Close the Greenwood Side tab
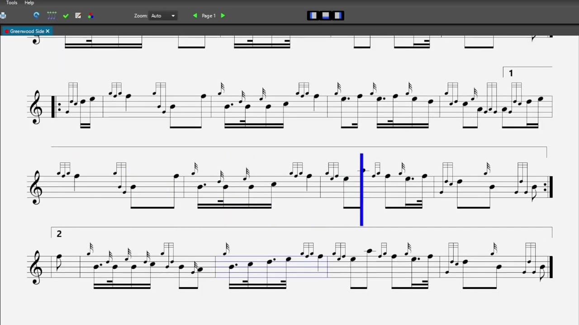Screen dimensions: 579x325 (47, 31)
